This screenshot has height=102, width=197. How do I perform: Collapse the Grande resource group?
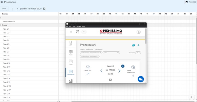(1, 25)
